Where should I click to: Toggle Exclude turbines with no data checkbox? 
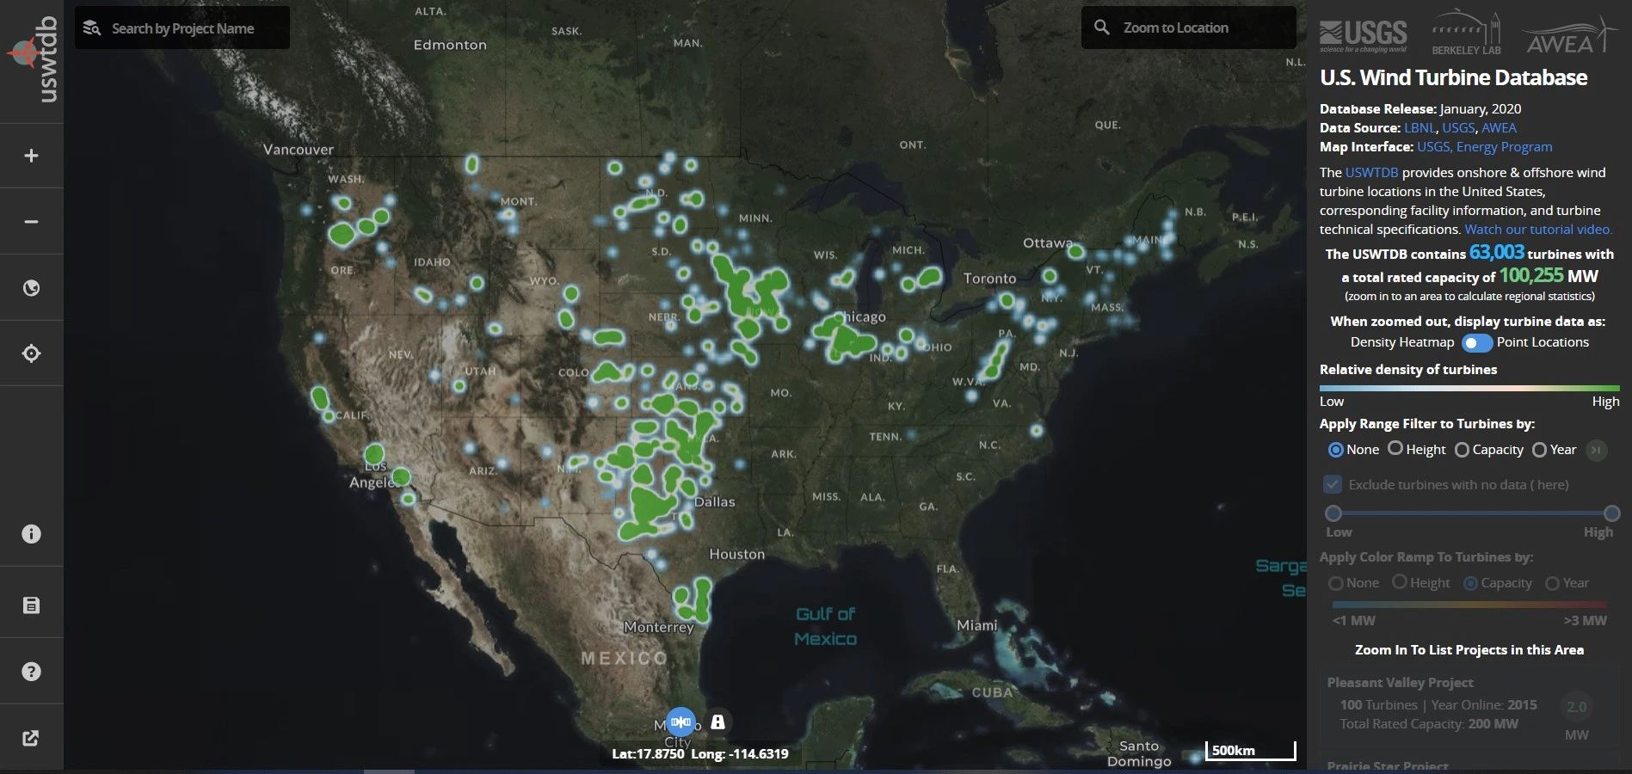click(1333, 484)
